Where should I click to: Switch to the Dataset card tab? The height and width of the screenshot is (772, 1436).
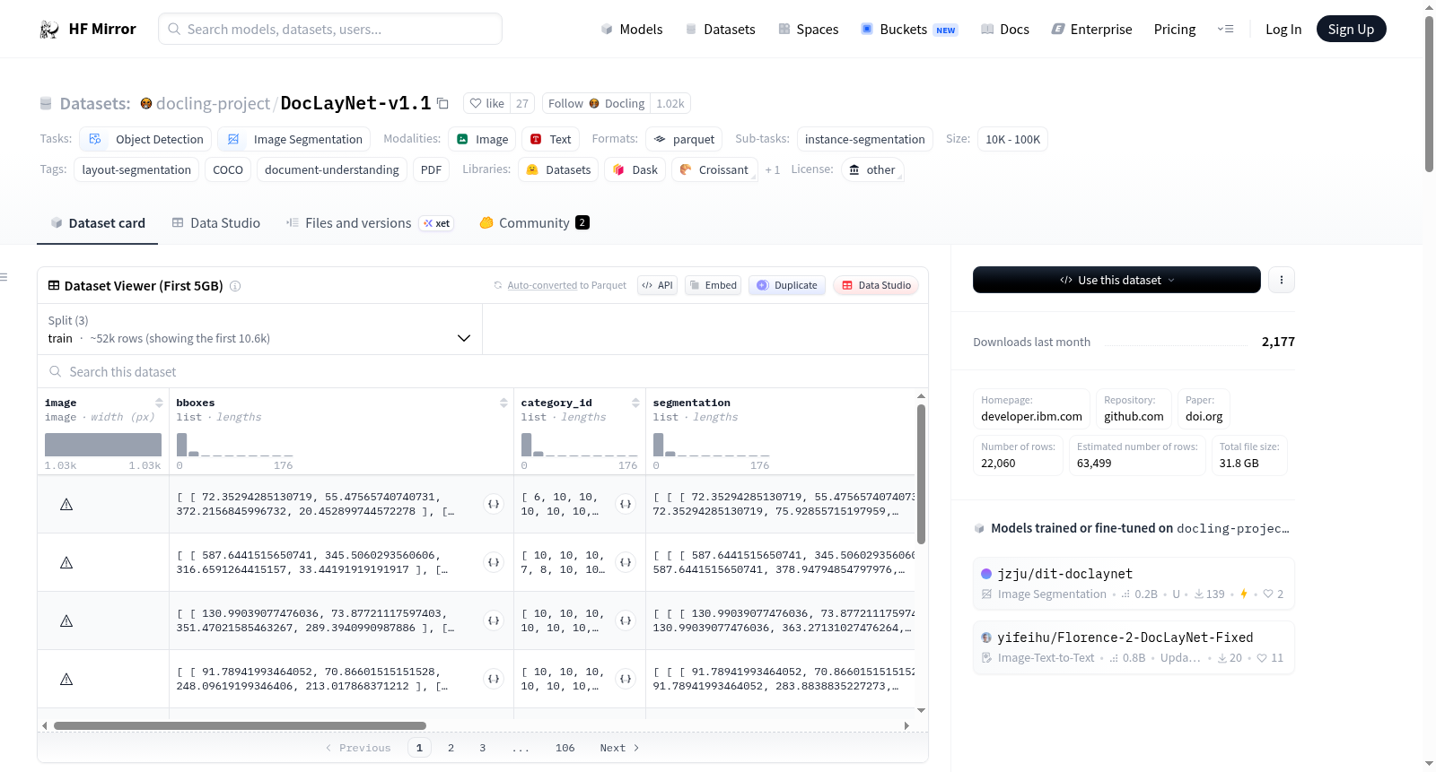coord(97,223)
